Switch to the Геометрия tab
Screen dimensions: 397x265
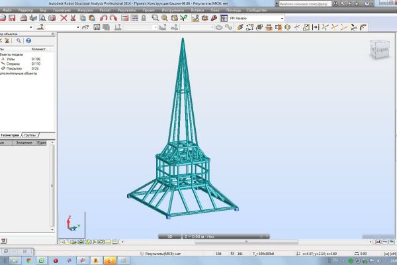click(10, 135)
